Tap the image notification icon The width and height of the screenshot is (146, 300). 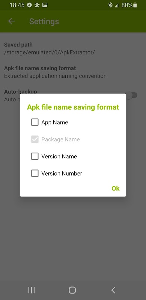tap(45, 5)
